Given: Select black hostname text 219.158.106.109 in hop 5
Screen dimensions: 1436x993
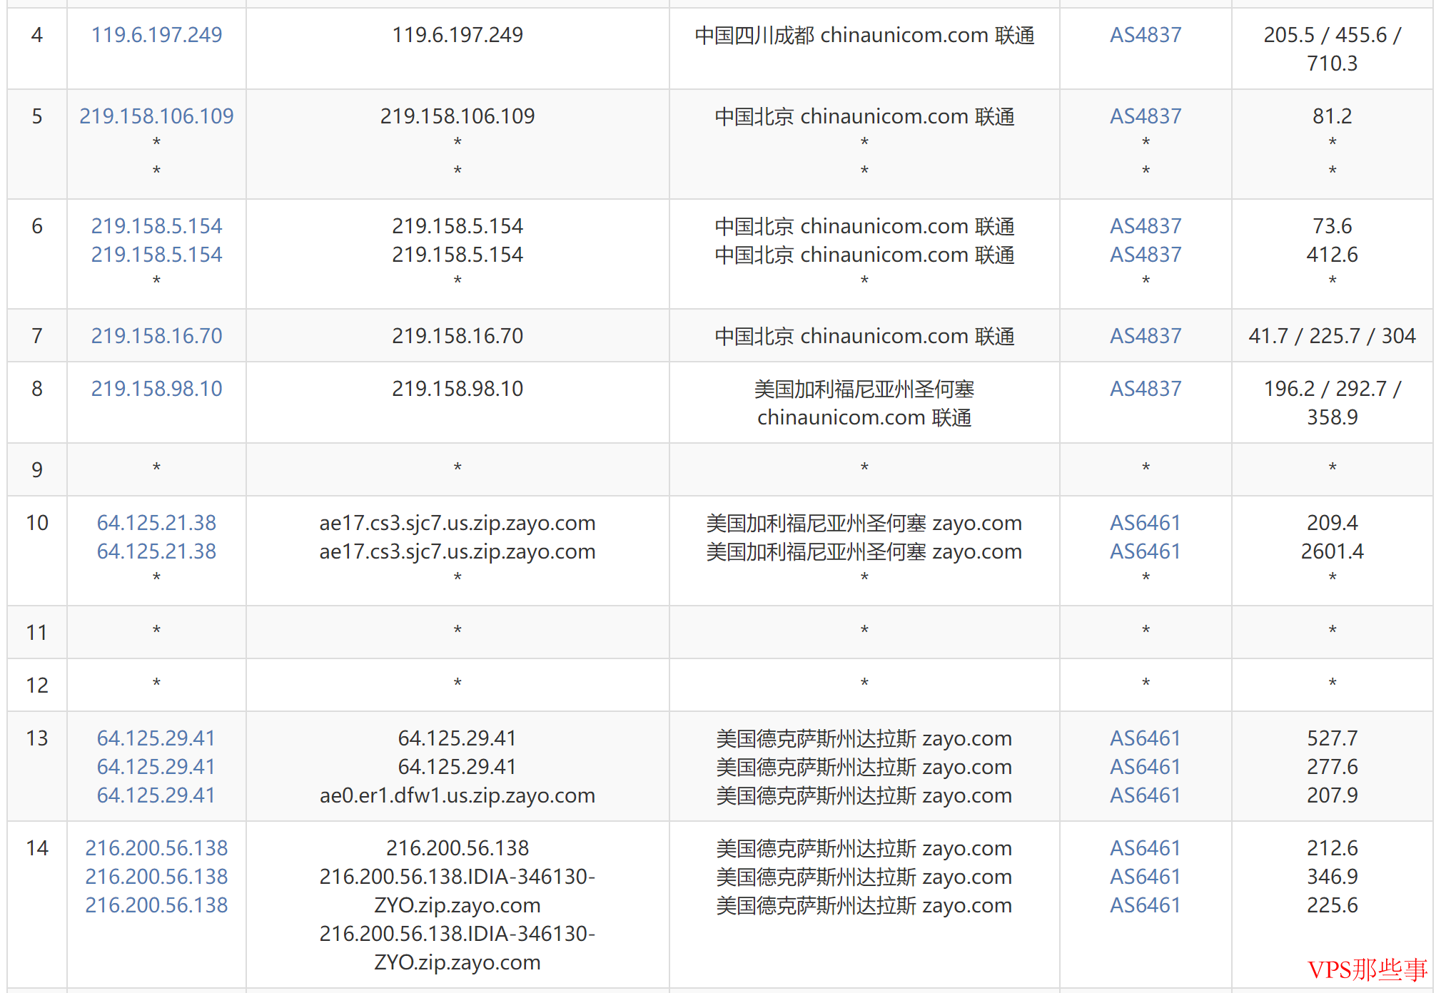Looking at the screenshot, I should 457,116.
